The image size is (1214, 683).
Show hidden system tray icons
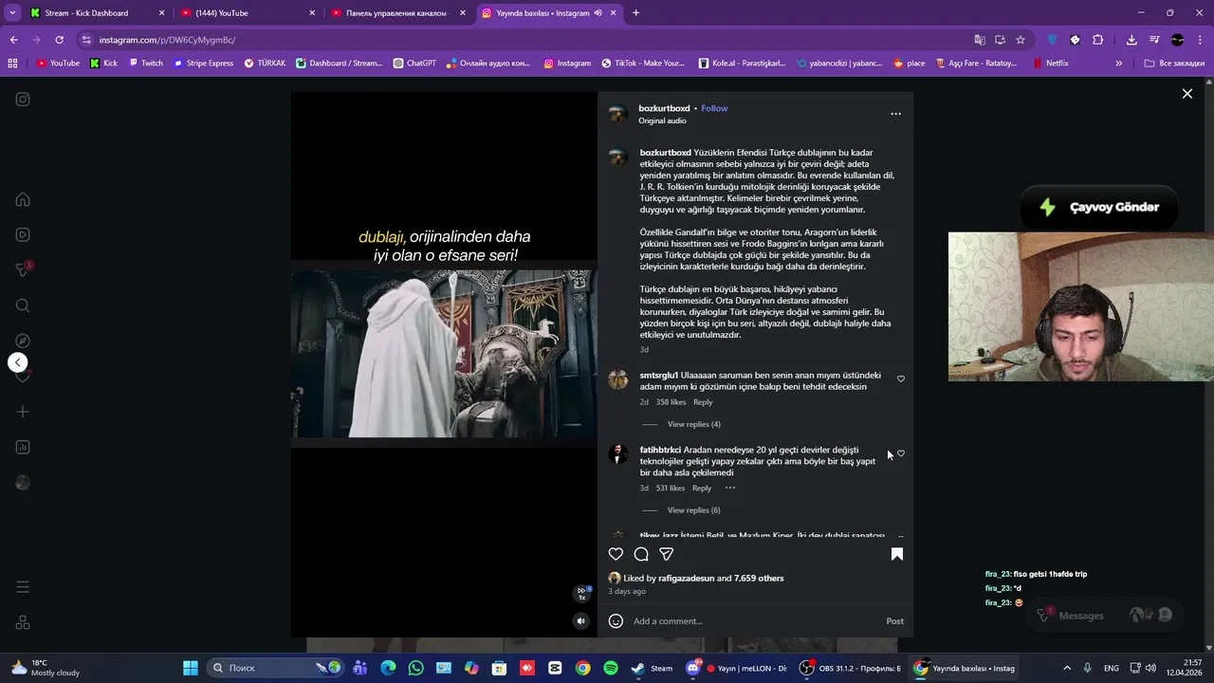1067,668
